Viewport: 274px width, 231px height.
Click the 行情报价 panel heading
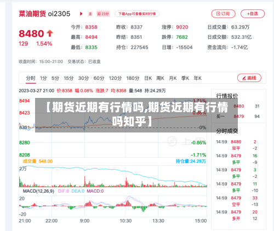point(227,96)
